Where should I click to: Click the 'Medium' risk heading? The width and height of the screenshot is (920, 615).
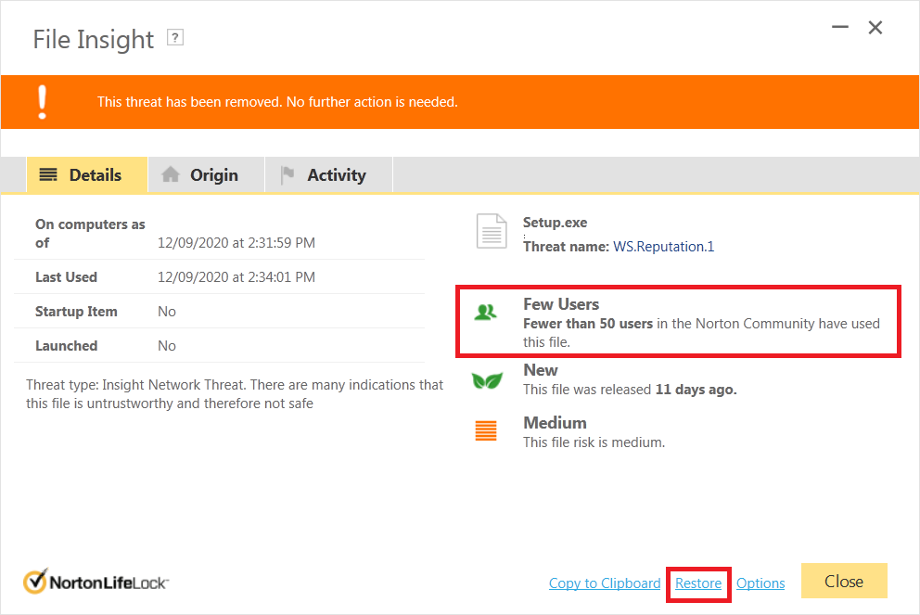pos(555,422)
